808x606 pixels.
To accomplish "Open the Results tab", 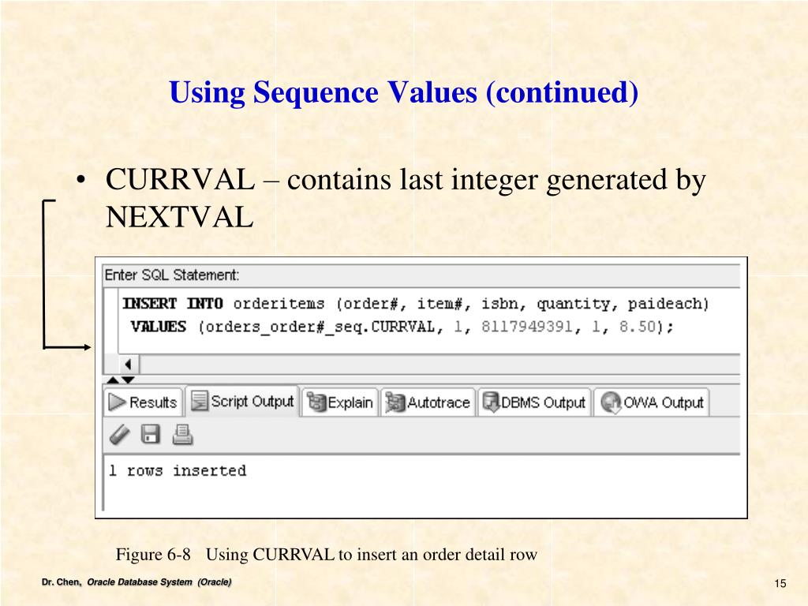I will 144,402.
